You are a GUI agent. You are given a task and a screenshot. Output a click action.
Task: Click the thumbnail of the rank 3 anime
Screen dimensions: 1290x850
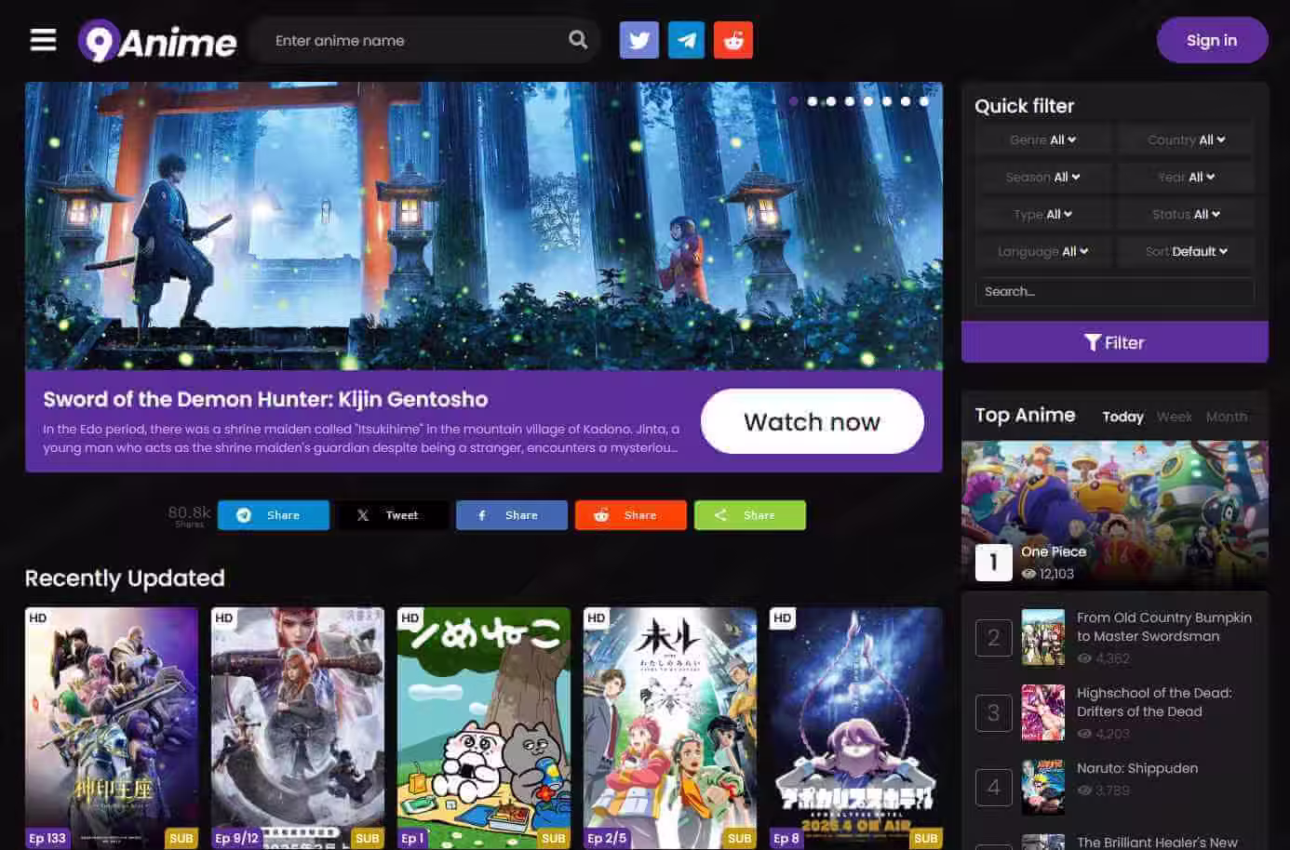(x=1042, y=712)
